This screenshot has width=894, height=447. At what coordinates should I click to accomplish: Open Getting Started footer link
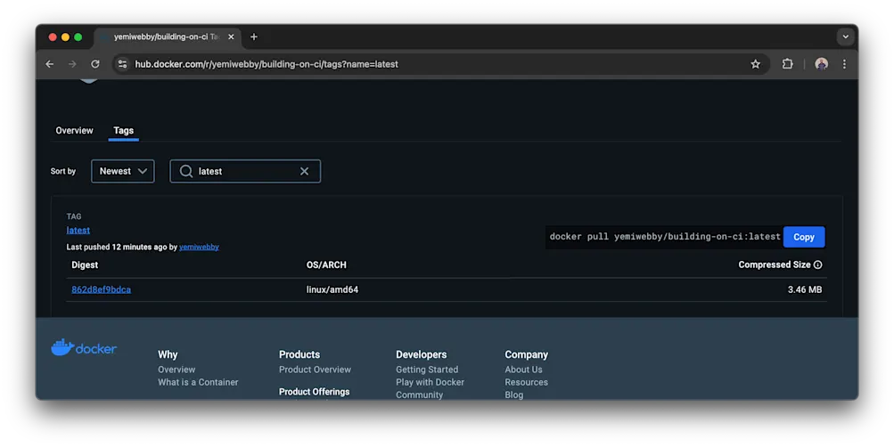[x=427, y=370]
